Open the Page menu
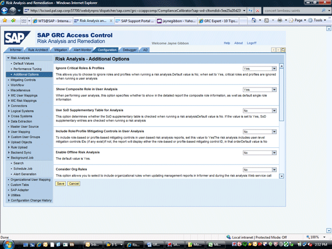The width and height of the screenshot is (332, 249). 298,20
